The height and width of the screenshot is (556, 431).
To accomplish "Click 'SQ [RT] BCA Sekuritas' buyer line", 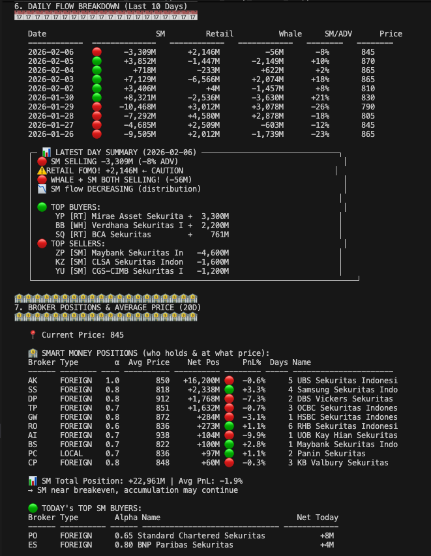I will (142, 235).
